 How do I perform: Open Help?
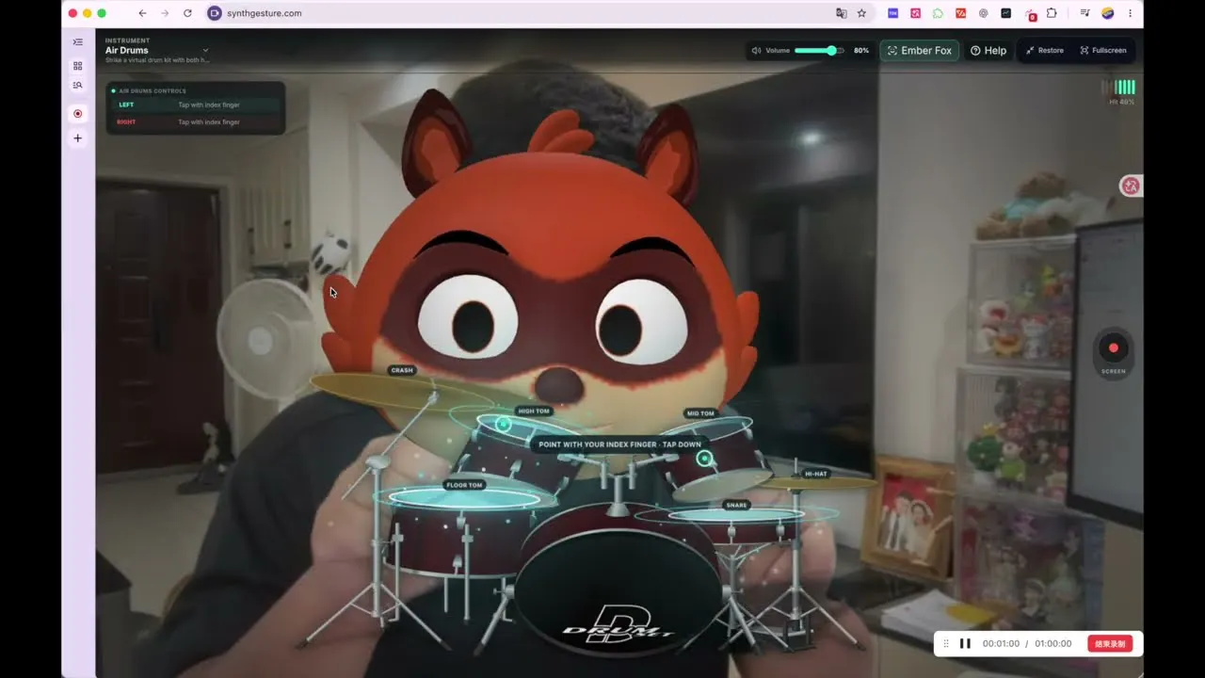988,51
